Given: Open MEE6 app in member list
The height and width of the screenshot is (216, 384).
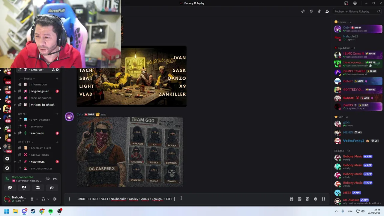Looking at the screenshot, I should pos(358,193).
